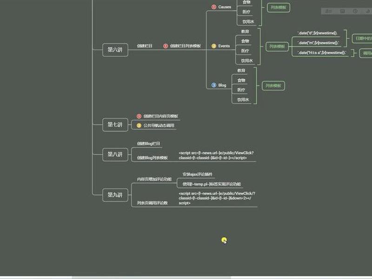
Task: Click the yellow priority marker on 公共导航动态调用
Action: click(139, 125)
